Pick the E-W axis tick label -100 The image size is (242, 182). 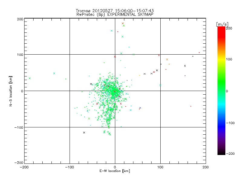pyautogui.click(x=70, y=167)
